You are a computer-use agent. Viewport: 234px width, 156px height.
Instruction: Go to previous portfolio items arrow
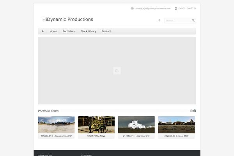coord(191,111)
